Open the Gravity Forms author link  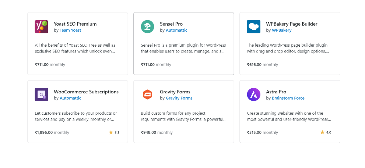click(x=179, y=98)
